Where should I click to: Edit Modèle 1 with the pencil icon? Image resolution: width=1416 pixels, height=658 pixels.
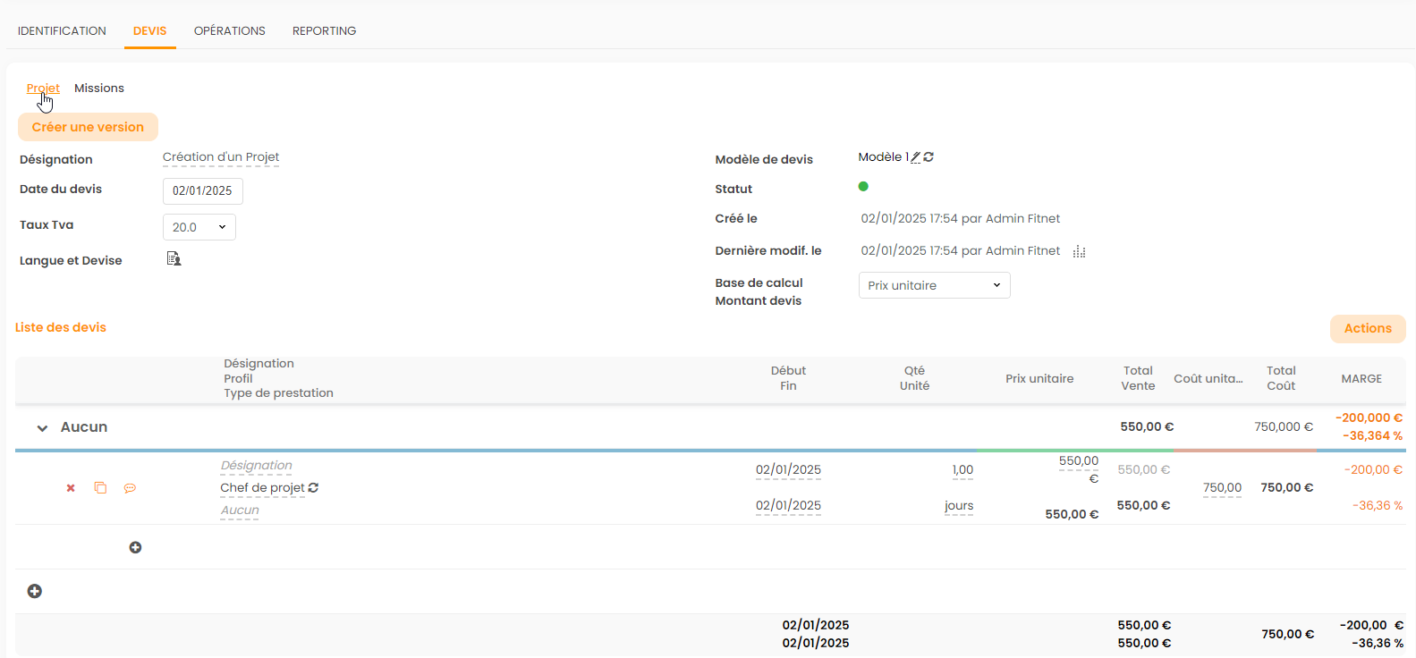[x=915, y=157]
